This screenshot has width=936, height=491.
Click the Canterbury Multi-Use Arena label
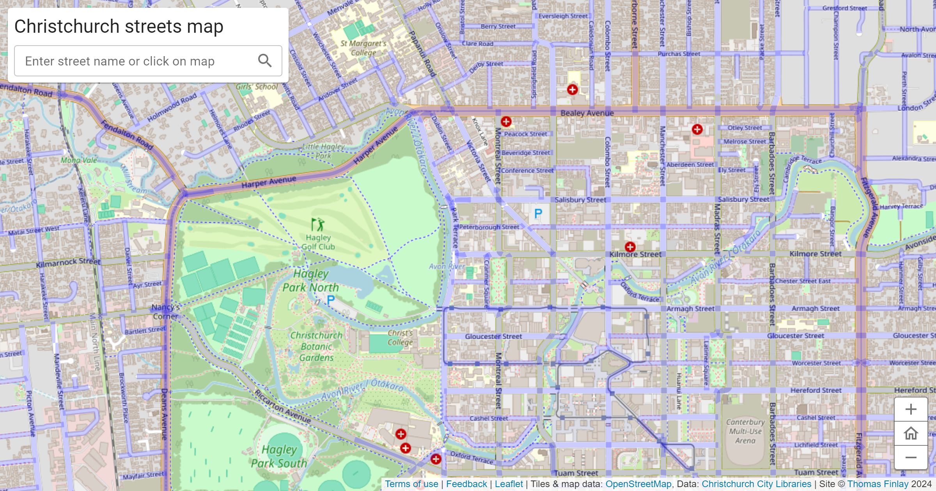tap(745, 431)
